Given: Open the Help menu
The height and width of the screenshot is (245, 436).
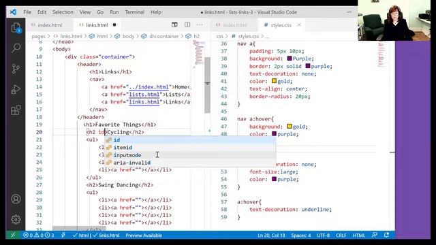Looking at the screenshot, I should [156, 12].
